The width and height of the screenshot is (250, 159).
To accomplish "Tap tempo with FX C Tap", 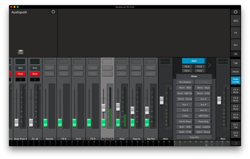I will coord(235,126).
